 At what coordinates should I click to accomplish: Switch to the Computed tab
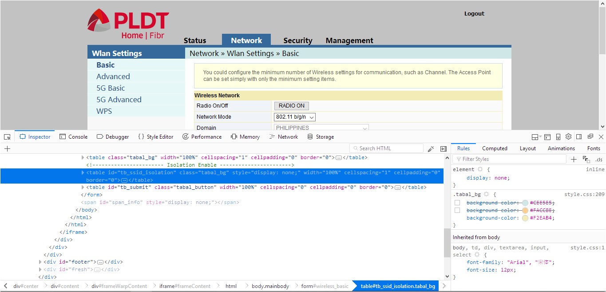(495, 148)
